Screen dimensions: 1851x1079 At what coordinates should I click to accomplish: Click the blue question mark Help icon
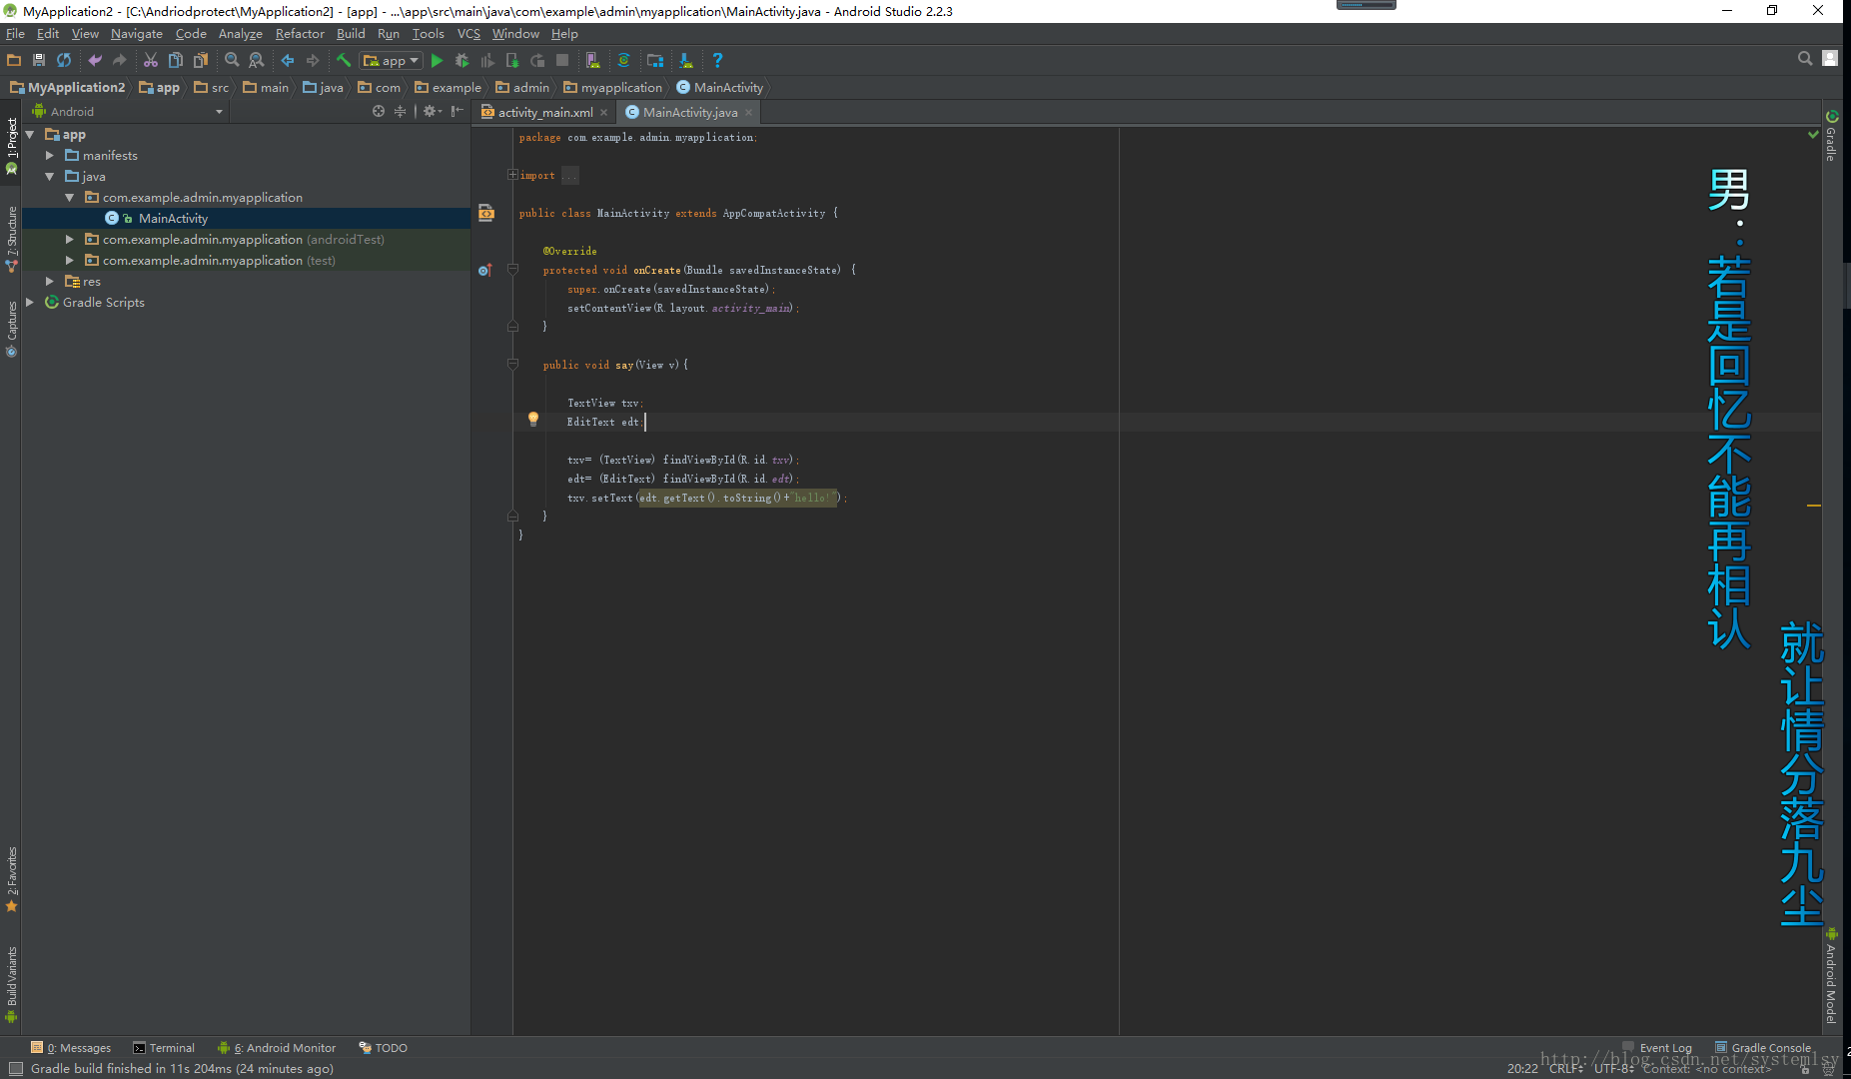click(717, 60)
